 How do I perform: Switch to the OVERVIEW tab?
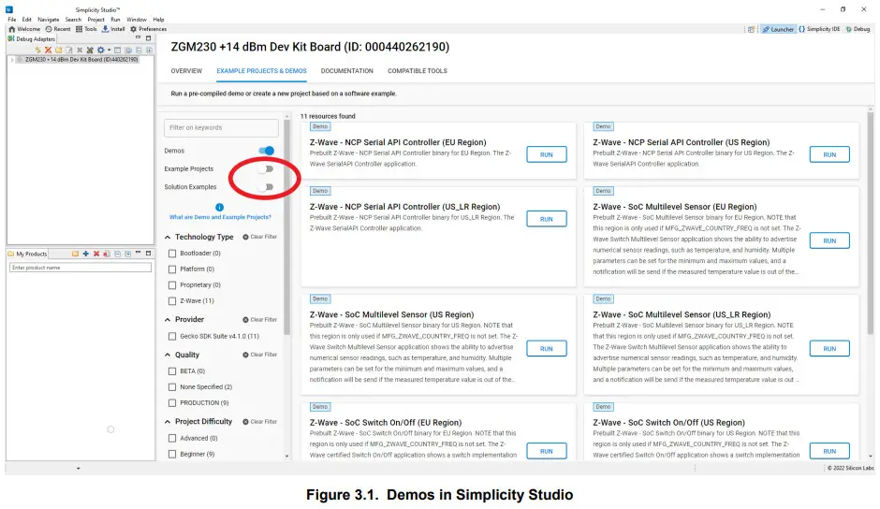click(186, 71)
